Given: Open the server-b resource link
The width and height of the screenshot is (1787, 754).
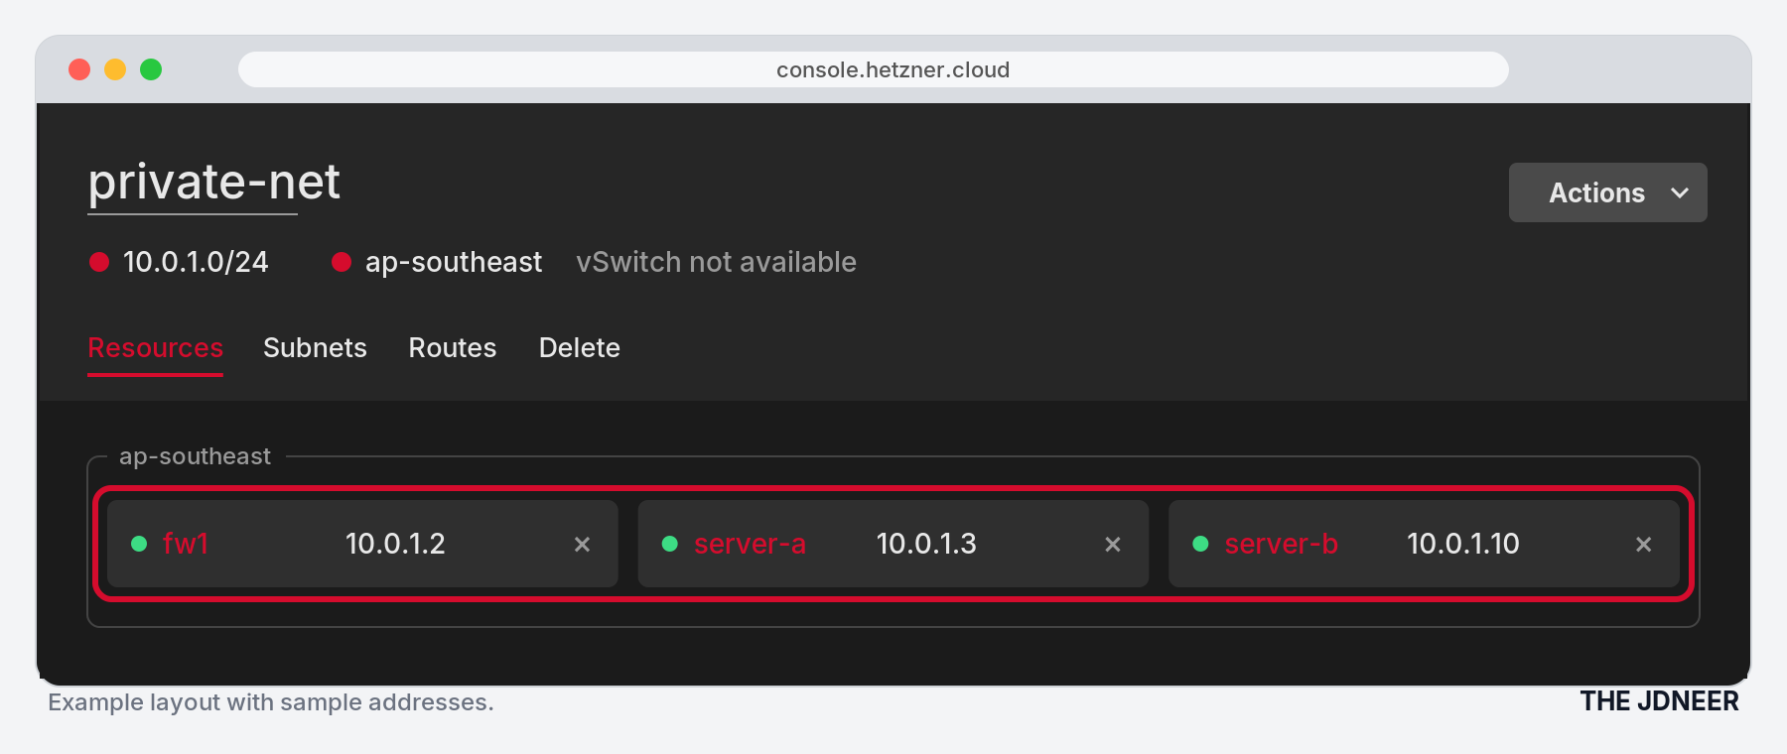Looking at the screenshot, I should (x=1282, y=544).
